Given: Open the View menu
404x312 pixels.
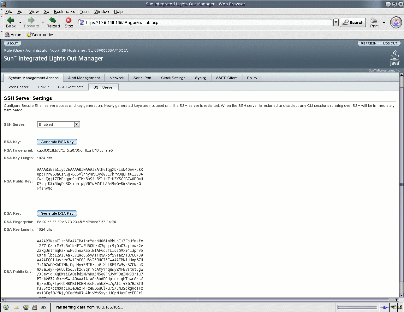Looking at the screenshot, I should point(34,12).
